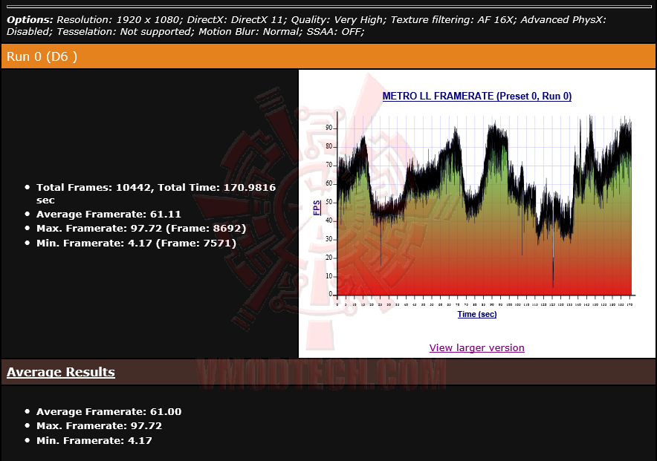This screenshot has width=657, height=461.
Task: Click the FPS axis label on chart
Action: [x=317, y=208]
